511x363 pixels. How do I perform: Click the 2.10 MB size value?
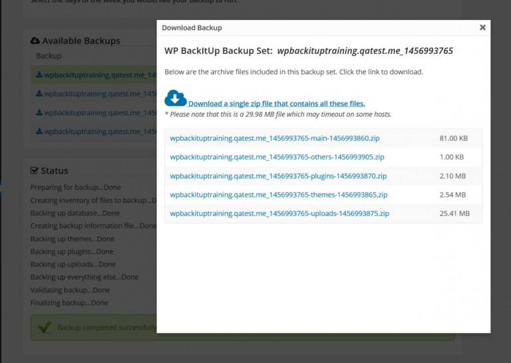tap(452, 176)
